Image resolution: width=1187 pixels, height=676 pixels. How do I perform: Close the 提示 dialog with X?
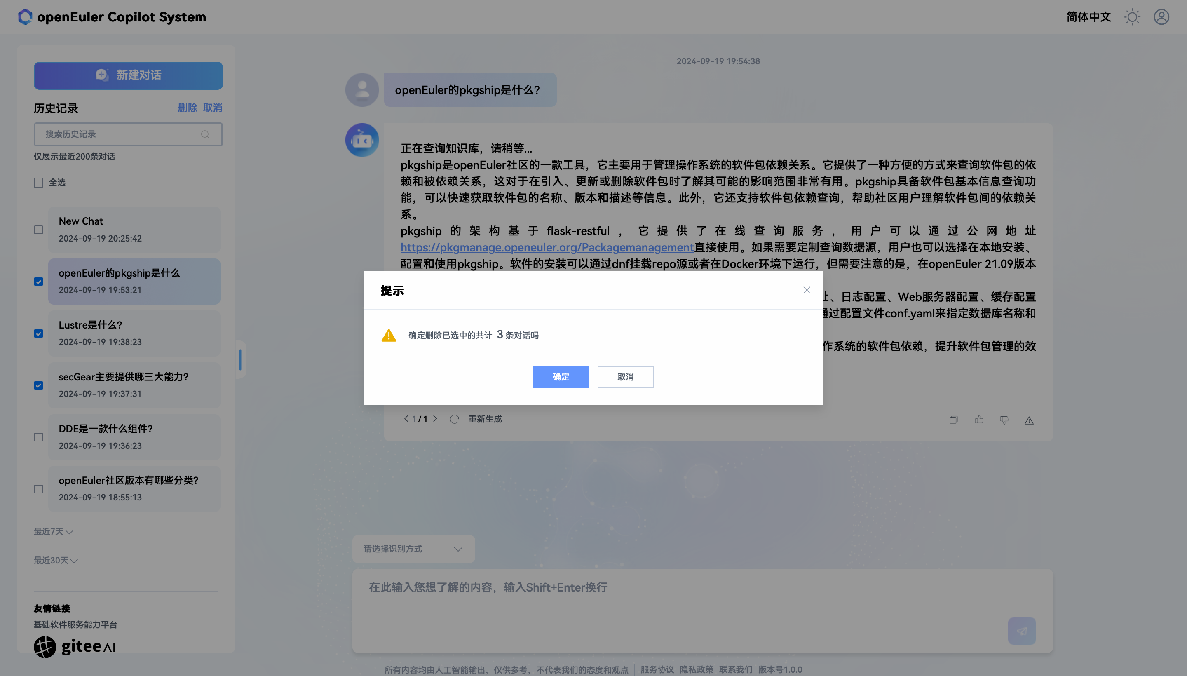(806, 290)
